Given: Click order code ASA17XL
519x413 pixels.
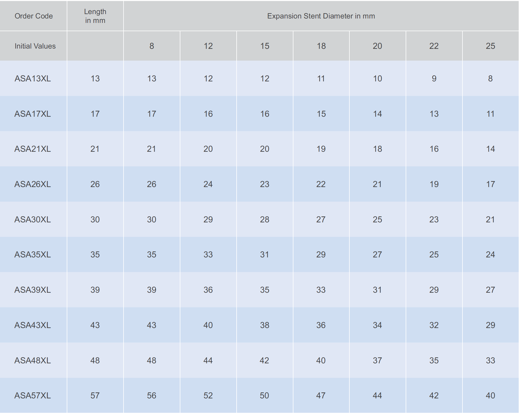Looking at the screenshot, I should point(33,114).
